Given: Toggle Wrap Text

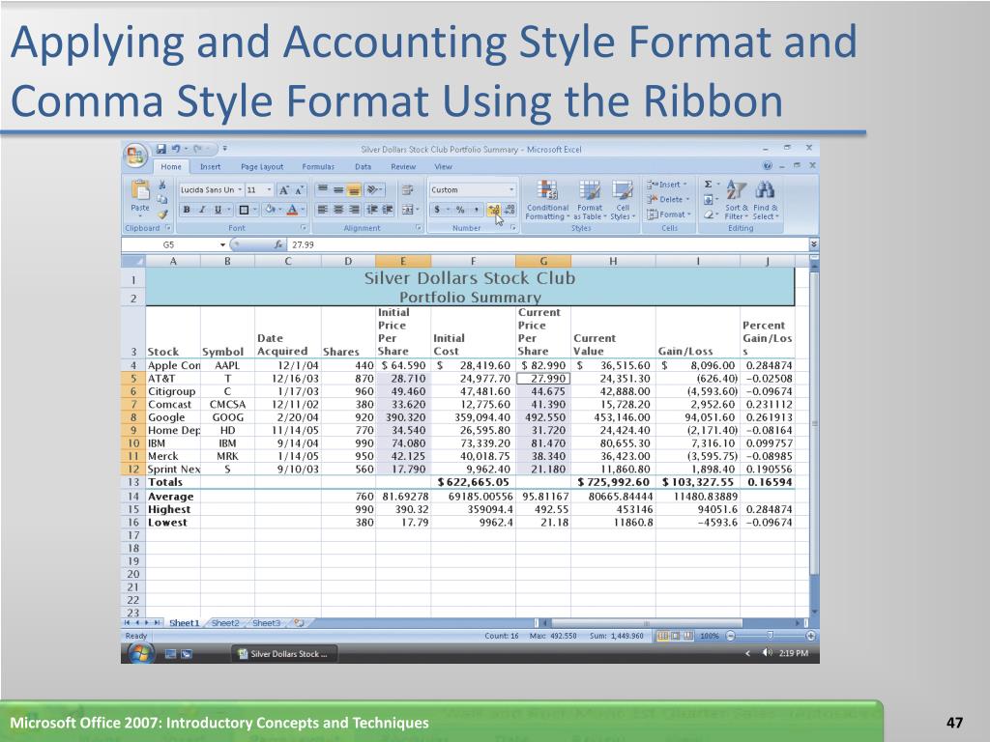Looking at the screenshot, I should point(407,189).
